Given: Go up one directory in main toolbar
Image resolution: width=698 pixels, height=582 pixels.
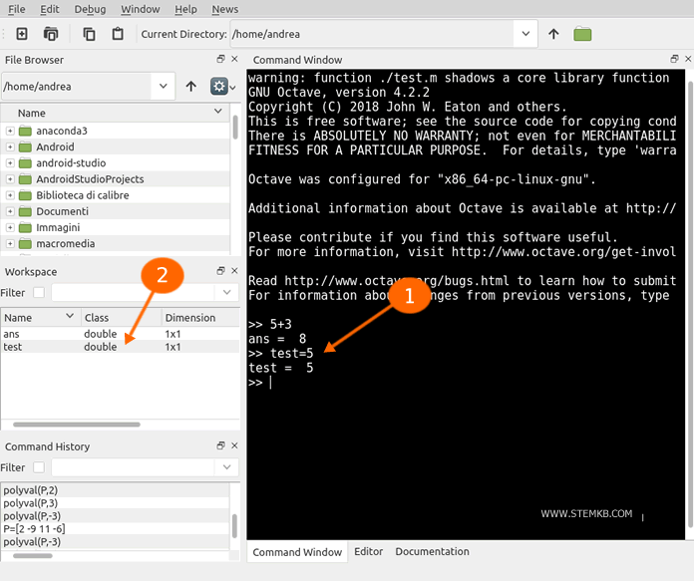Looking at the screenshot, I should 554,34.
